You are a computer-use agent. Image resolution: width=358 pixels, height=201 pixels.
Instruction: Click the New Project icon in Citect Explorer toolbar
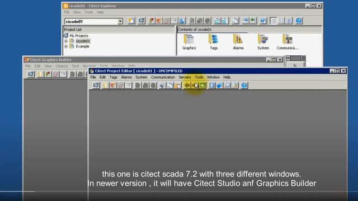pyautogui.click(x=131, y=21)
